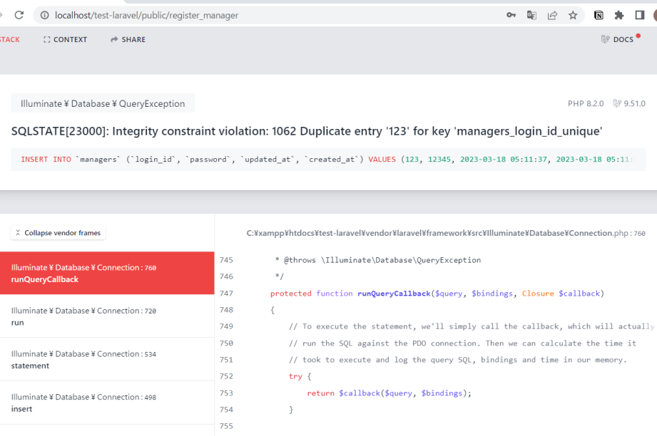The image size is (657, 436).
Task: Select the Connection:720 run frame
Action: (x=107, y=316)
